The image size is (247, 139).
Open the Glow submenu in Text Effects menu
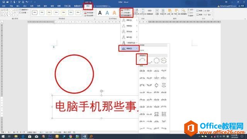pyautogui.click(x=130, y=32)
